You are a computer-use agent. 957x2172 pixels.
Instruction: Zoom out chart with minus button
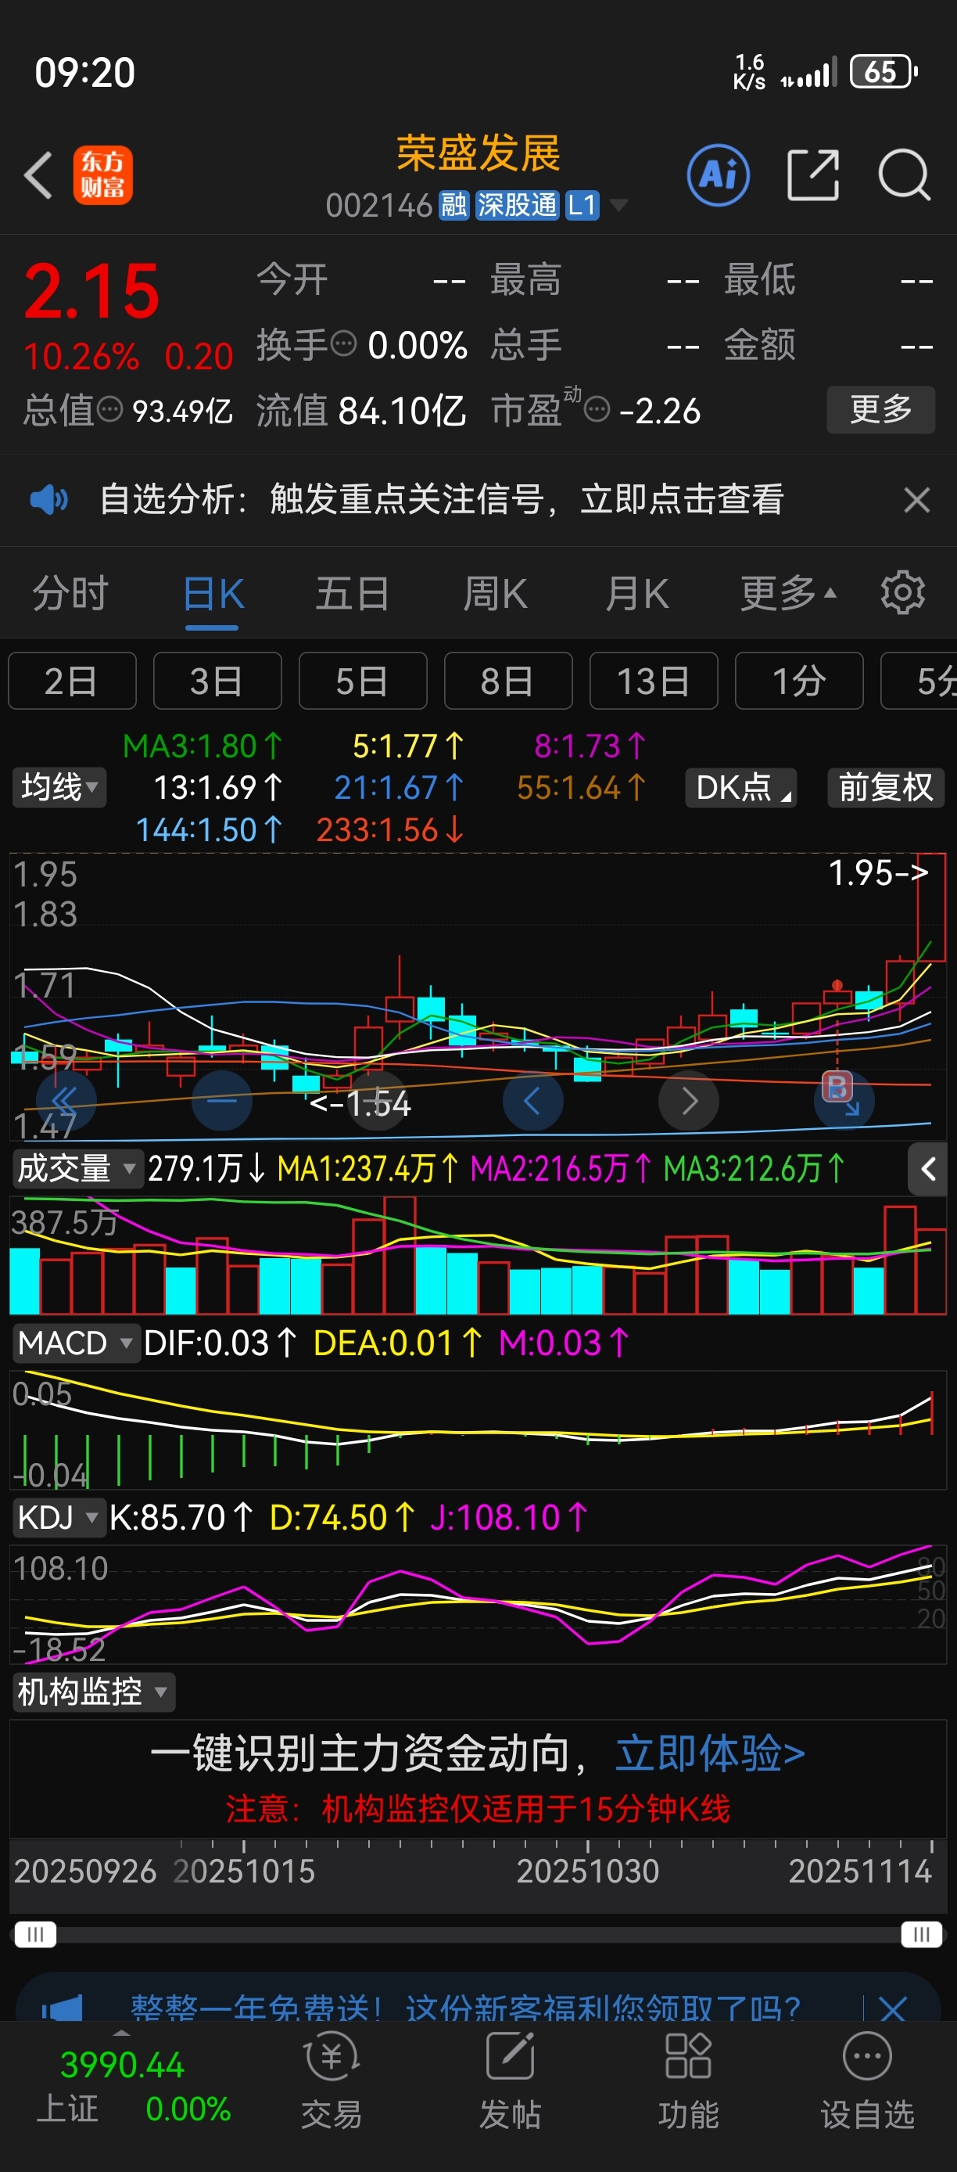[x=221, y=1100]
